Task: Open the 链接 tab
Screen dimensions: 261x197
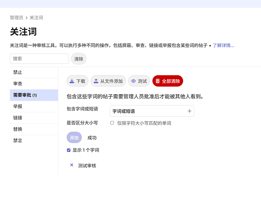Action: [x=34, y=118]
